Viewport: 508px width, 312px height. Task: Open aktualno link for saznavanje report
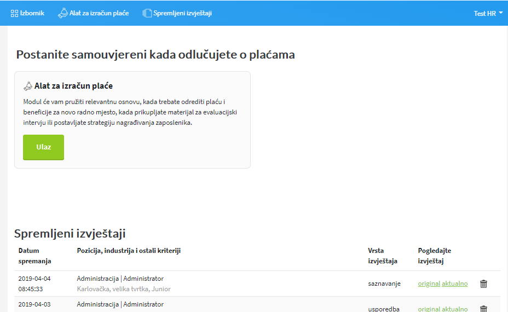(455, 284)
